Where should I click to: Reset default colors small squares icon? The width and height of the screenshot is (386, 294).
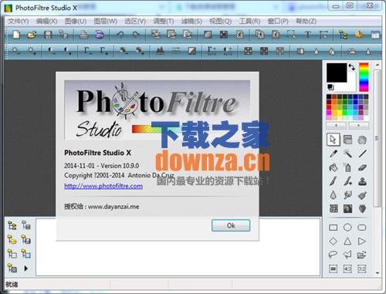[x=330, y=87]
